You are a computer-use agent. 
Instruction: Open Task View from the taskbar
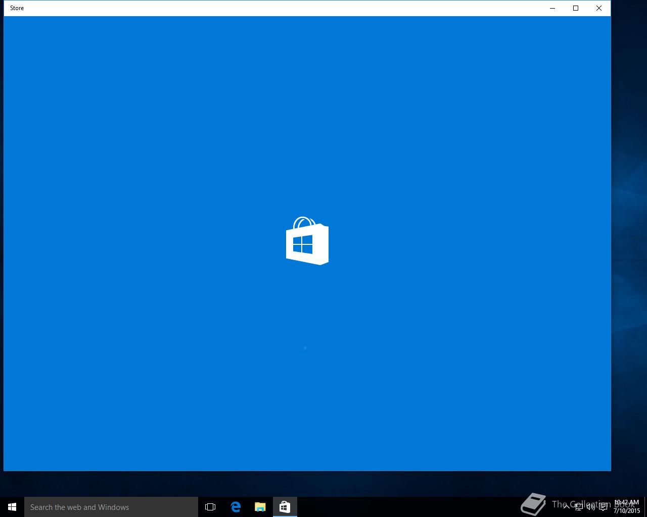tap(210, 507)
